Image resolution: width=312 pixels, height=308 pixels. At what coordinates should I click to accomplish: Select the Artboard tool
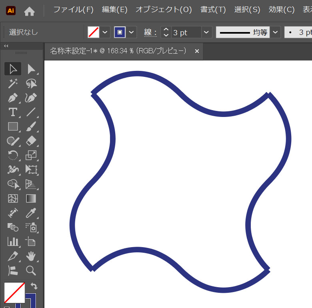point(31,242)
